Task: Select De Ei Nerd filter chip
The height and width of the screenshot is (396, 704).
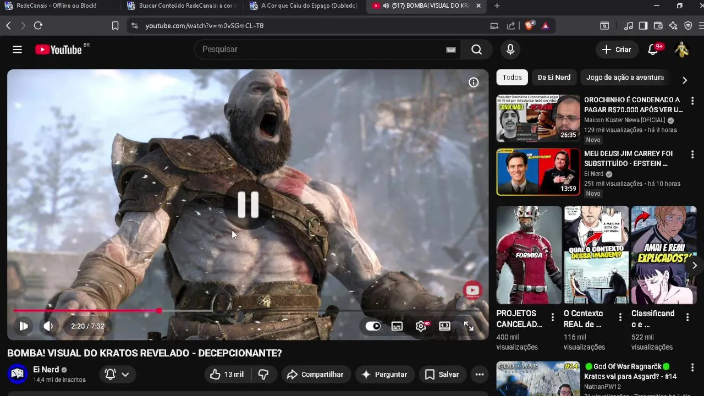Action: (x=554, y=78)
